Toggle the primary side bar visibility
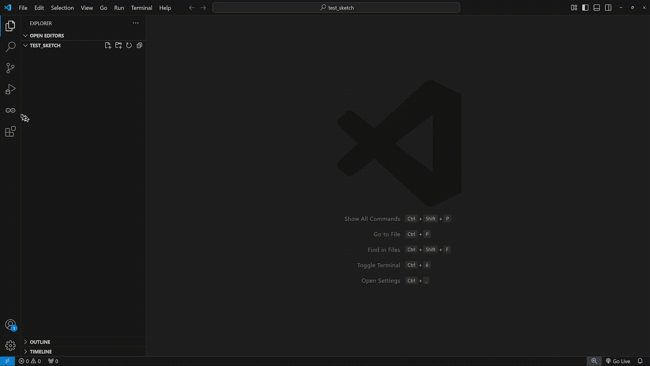This screenshot has width=650, height=366. [x=585, y=8]
